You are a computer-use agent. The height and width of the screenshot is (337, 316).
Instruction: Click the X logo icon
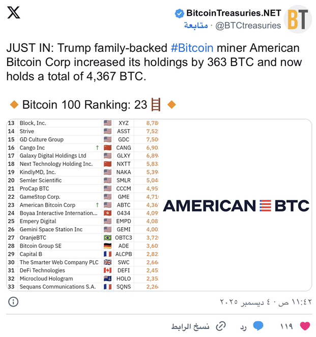point(14,13)
